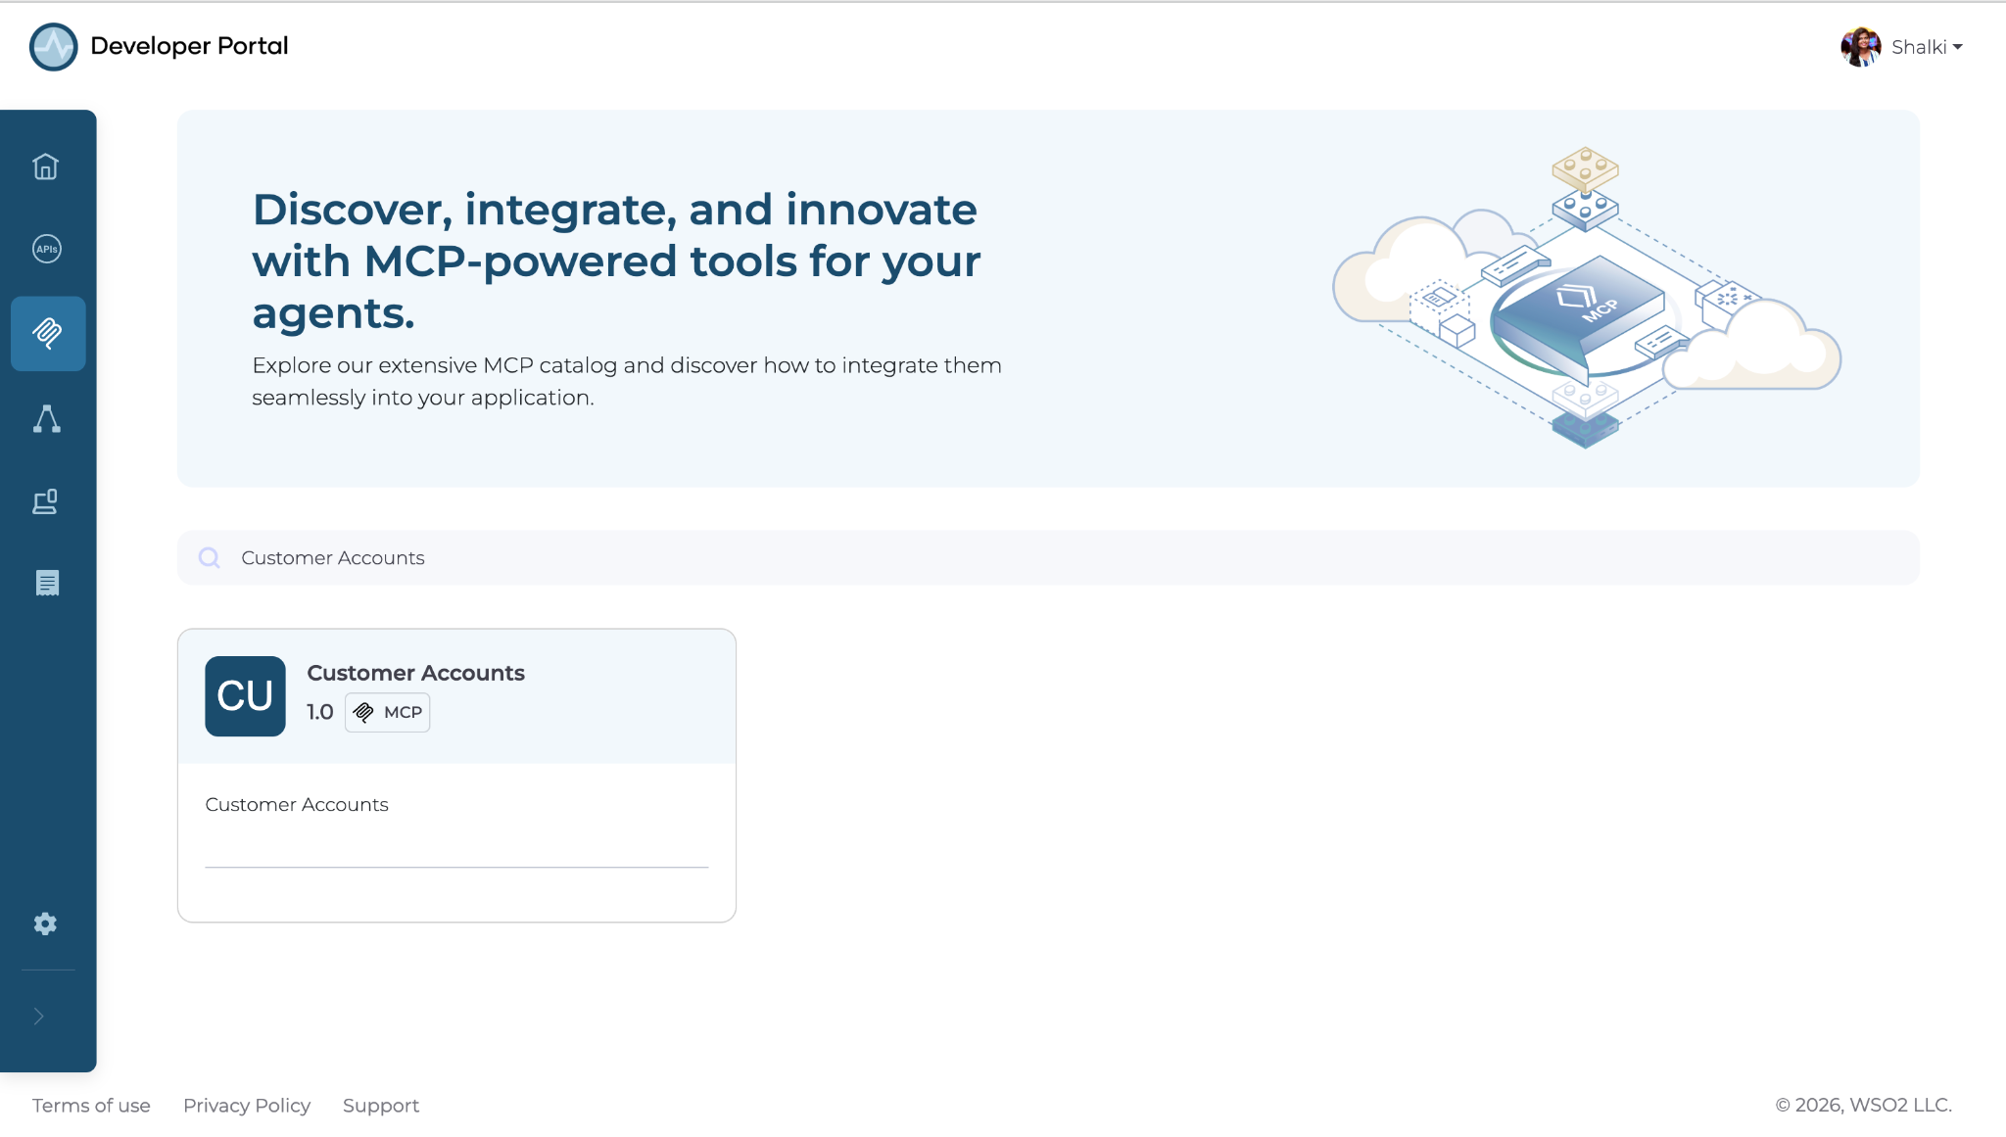
Task: Click the search magnifier icon
Action: tap(209, 558)
